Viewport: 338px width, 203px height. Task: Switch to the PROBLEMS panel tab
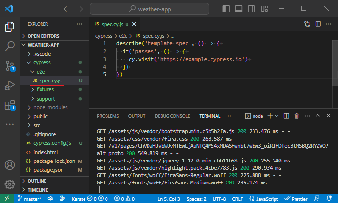click(x=108, y=116)
